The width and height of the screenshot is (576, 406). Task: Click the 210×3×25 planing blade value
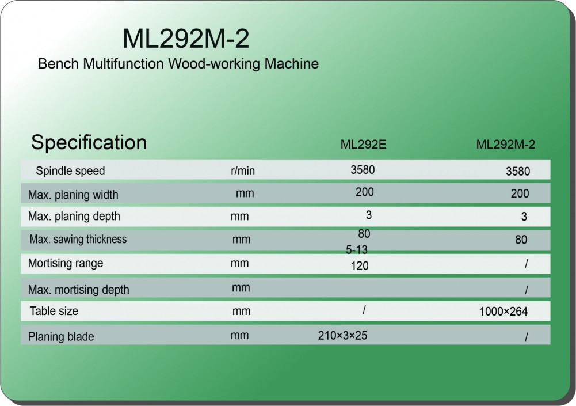click(x=342, y=335)
